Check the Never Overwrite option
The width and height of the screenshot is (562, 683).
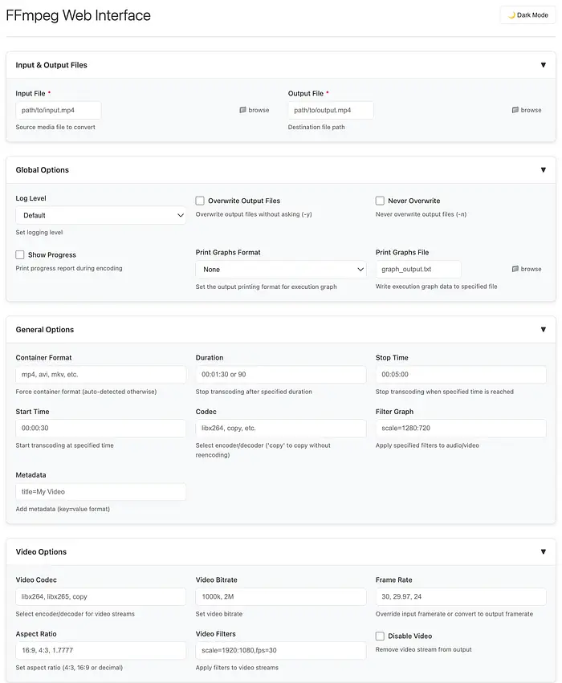[x=381, y=201]
